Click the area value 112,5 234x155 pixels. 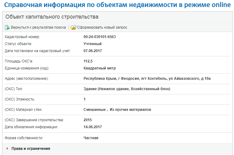[88, 61]
